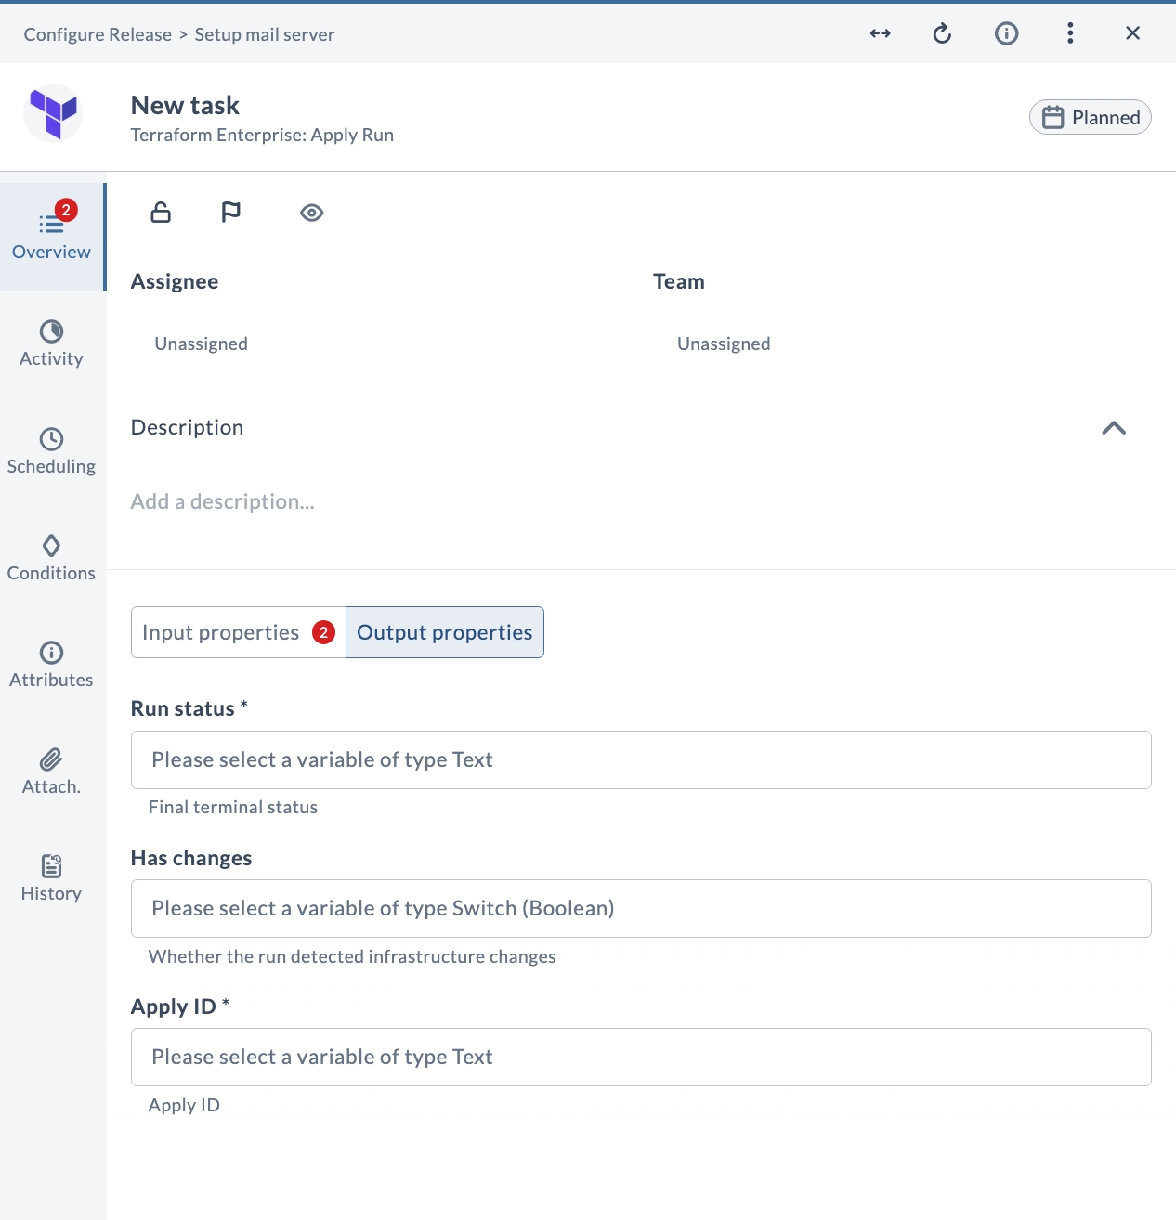The height and width of the screenshot is (1220, 1176).
Task: Open the info icon in header
Action: (x=1006, y=33)
